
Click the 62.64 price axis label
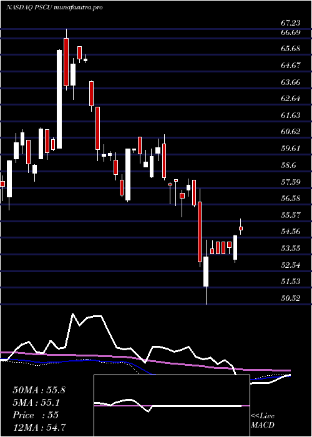290,99
